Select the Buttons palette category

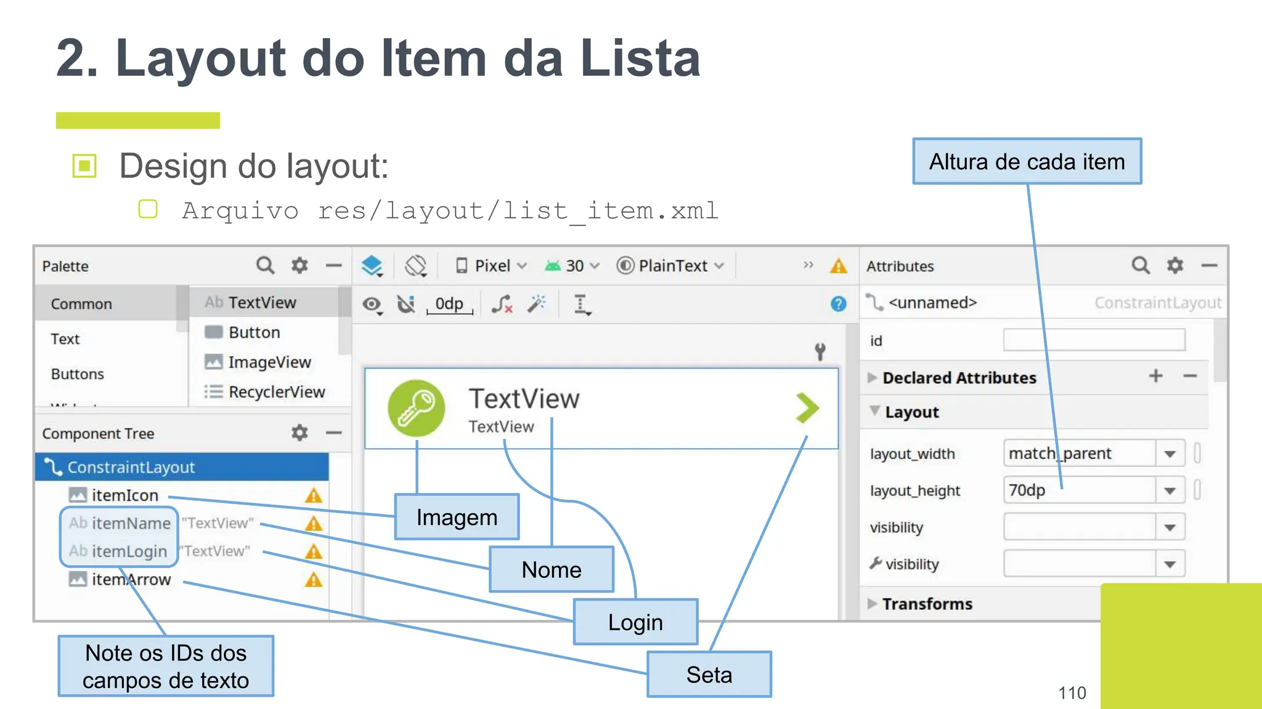78,374
